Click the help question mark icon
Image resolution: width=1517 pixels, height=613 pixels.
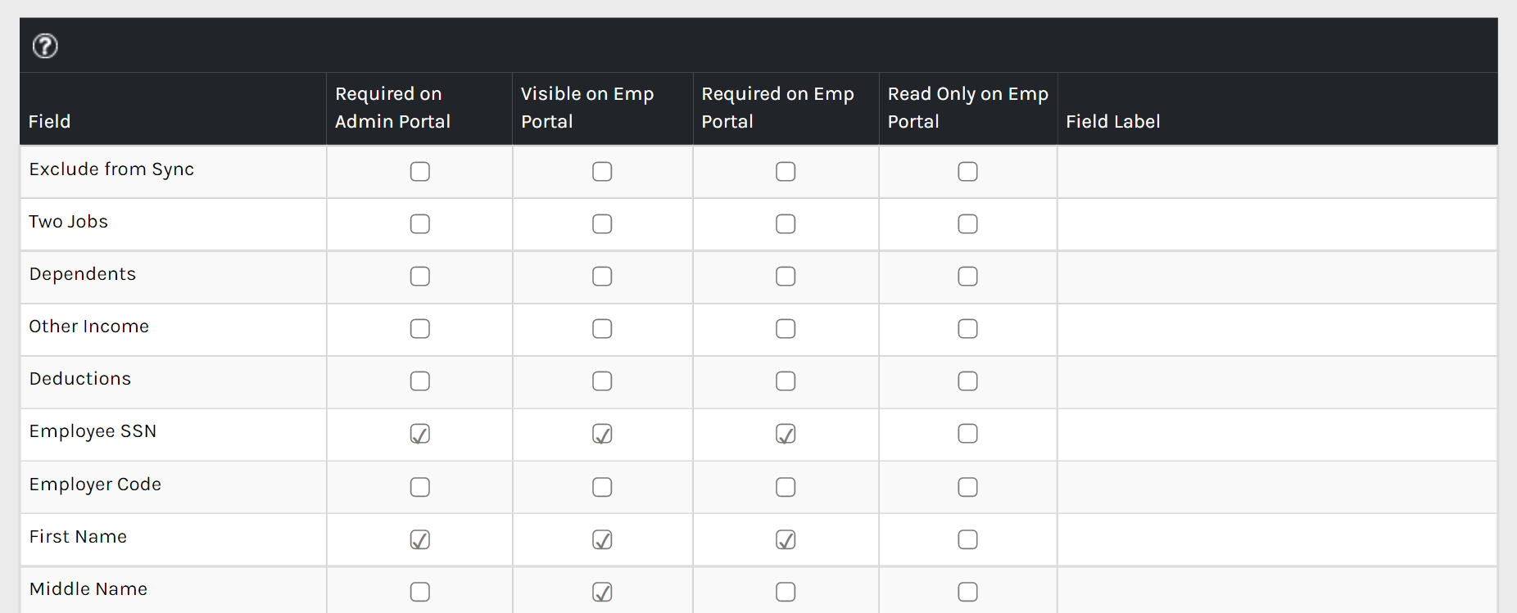pyautogui.click(x=45, y=46)
